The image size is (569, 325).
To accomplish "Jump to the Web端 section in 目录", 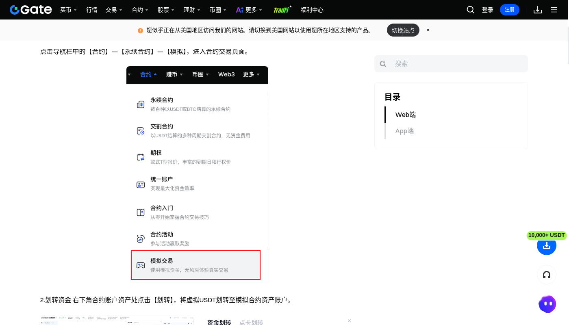I will click(x=406, y=115).
